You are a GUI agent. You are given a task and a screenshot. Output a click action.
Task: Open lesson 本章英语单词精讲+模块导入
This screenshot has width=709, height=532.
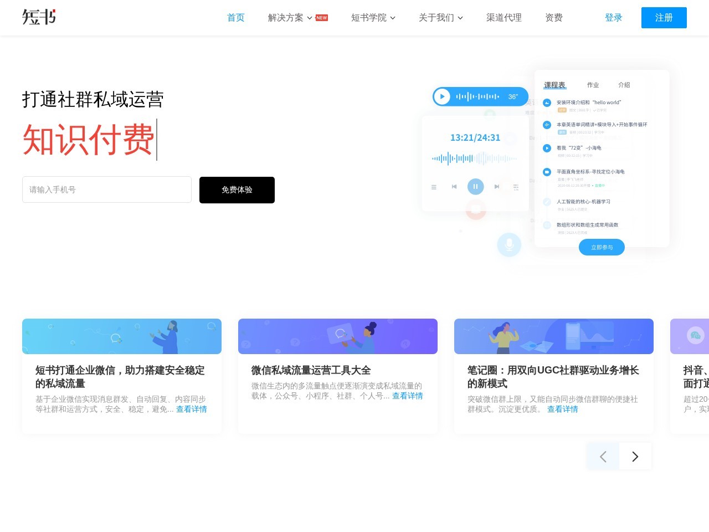coord(602,125)
